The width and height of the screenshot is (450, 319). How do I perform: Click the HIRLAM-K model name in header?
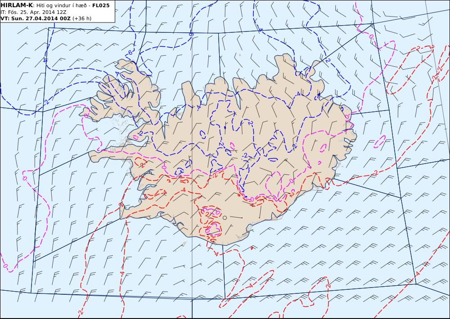point(17,5)
